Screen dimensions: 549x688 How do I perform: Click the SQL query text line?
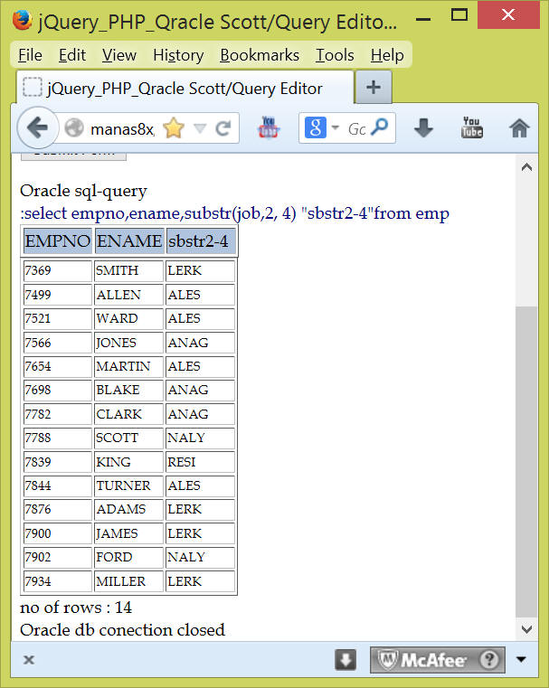pos(235,213)
